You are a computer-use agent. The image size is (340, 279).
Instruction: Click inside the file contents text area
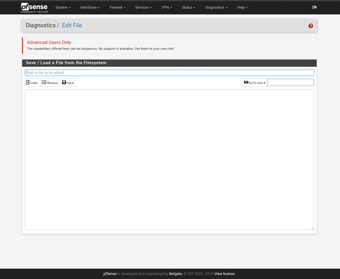tap(169, 160)
